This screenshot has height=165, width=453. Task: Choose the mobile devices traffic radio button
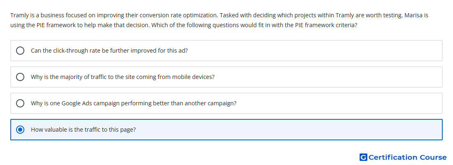click(20, 77)
